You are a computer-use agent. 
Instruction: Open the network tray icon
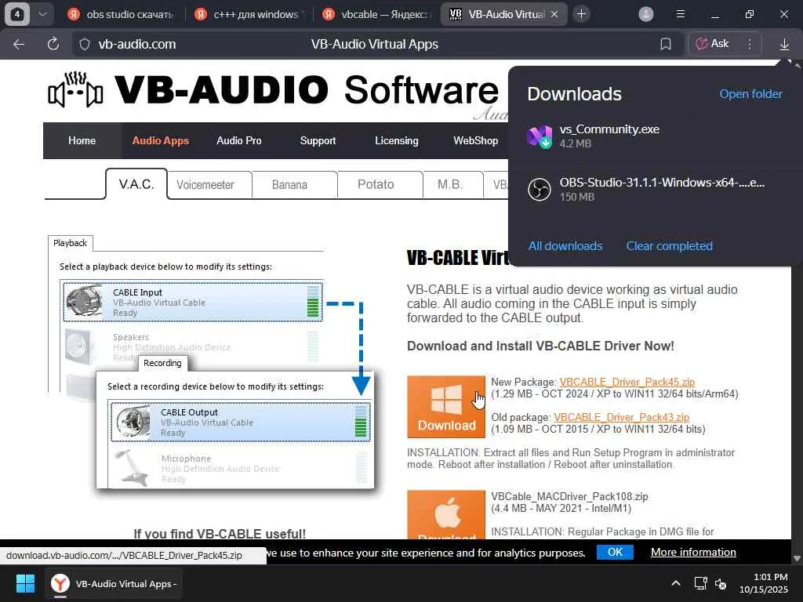point(700,583)
